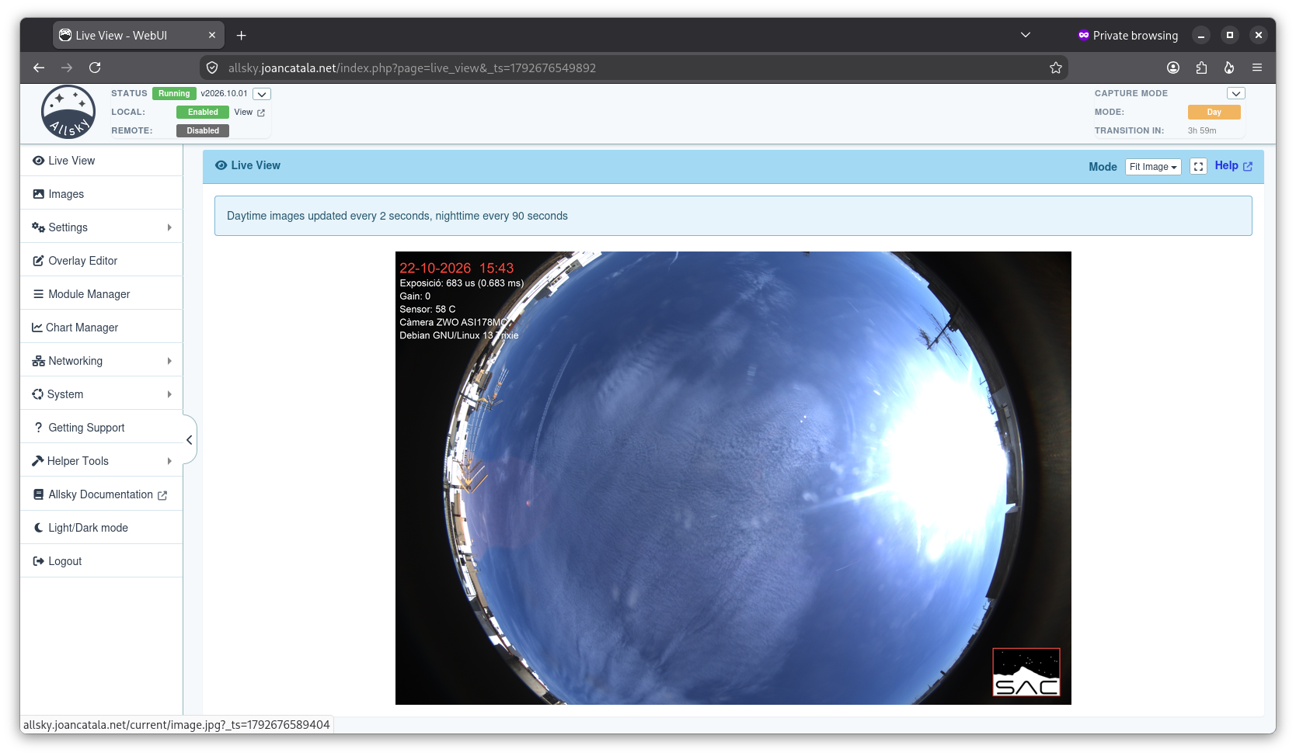Open the Fit Image mode dropdown

(1153, 167)
